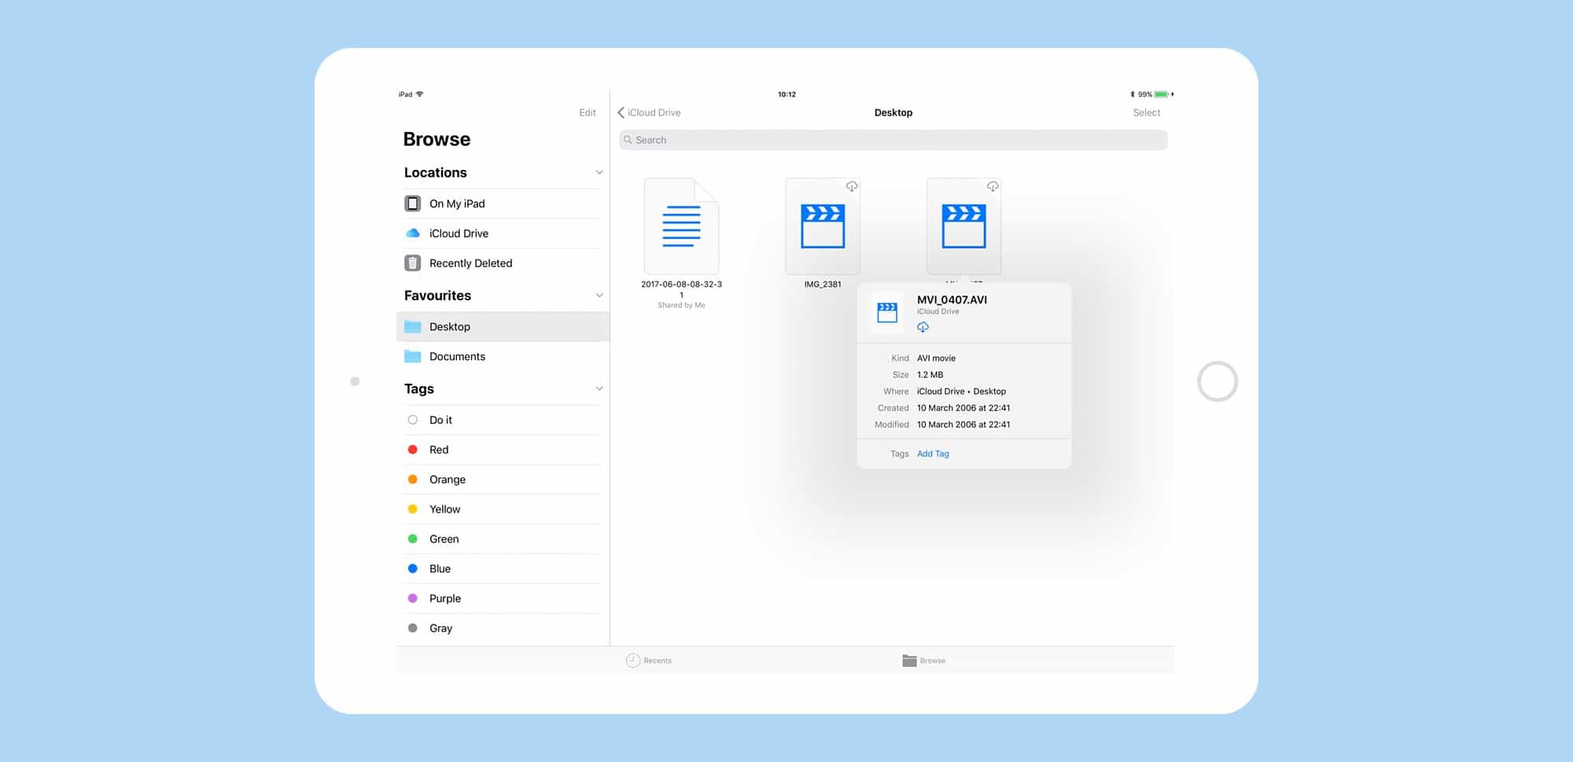Download MVI_0407.AVI via popup cloud icon
This screenshot has height=762, width=1573.
point(923,327)
